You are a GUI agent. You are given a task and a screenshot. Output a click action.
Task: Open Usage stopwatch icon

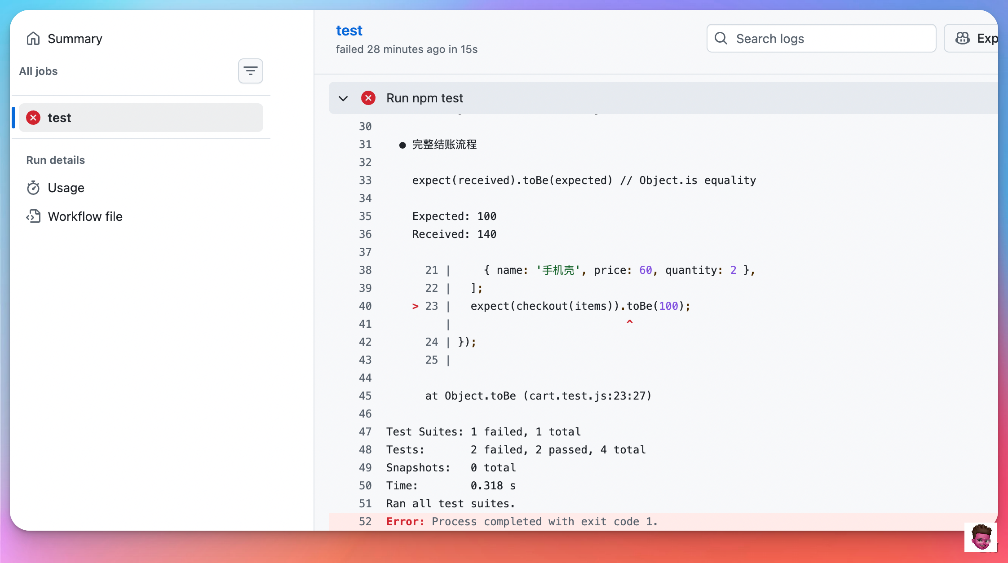33,188
